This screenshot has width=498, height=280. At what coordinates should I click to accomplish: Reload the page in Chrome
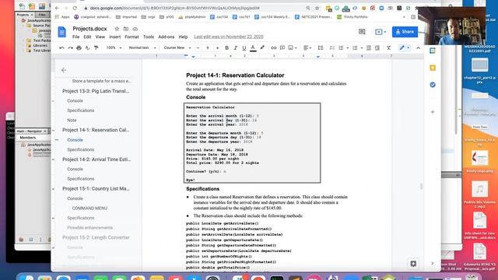(x=75, y=8)
